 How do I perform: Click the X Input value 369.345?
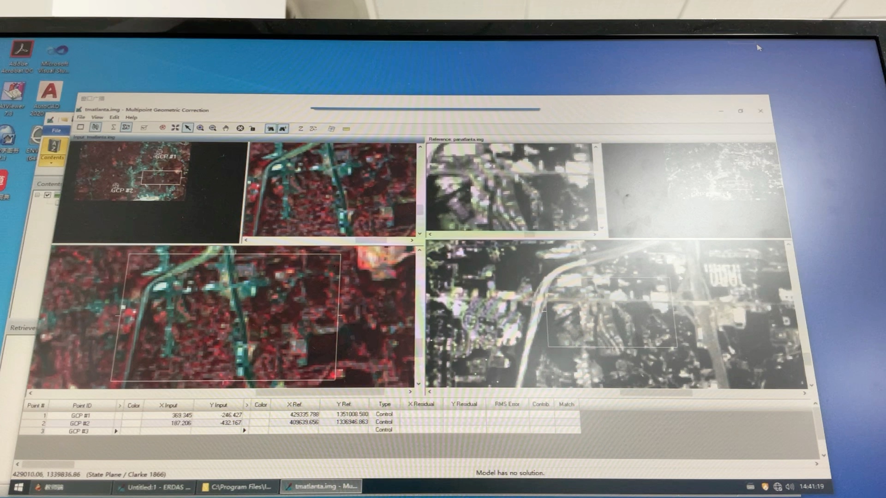[x=182, y=415]
